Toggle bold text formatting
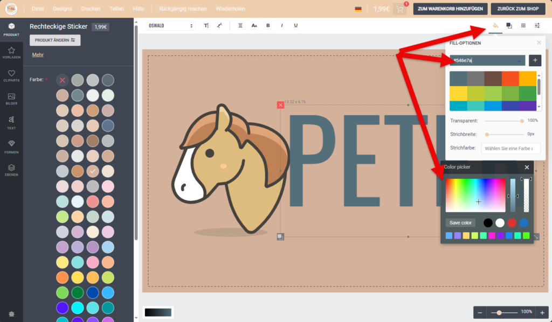552x322 pixels. (x=268, y=25)
